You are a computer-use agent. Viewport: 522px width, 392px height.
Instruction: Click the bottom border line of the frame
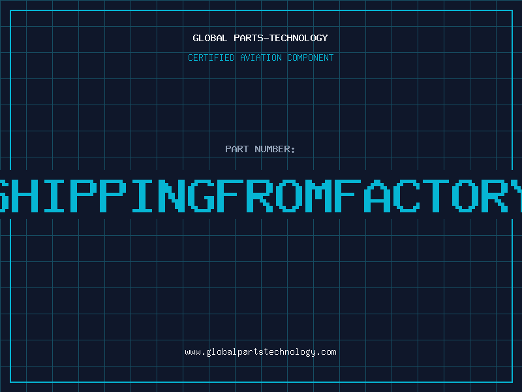(x=261, y=382)
